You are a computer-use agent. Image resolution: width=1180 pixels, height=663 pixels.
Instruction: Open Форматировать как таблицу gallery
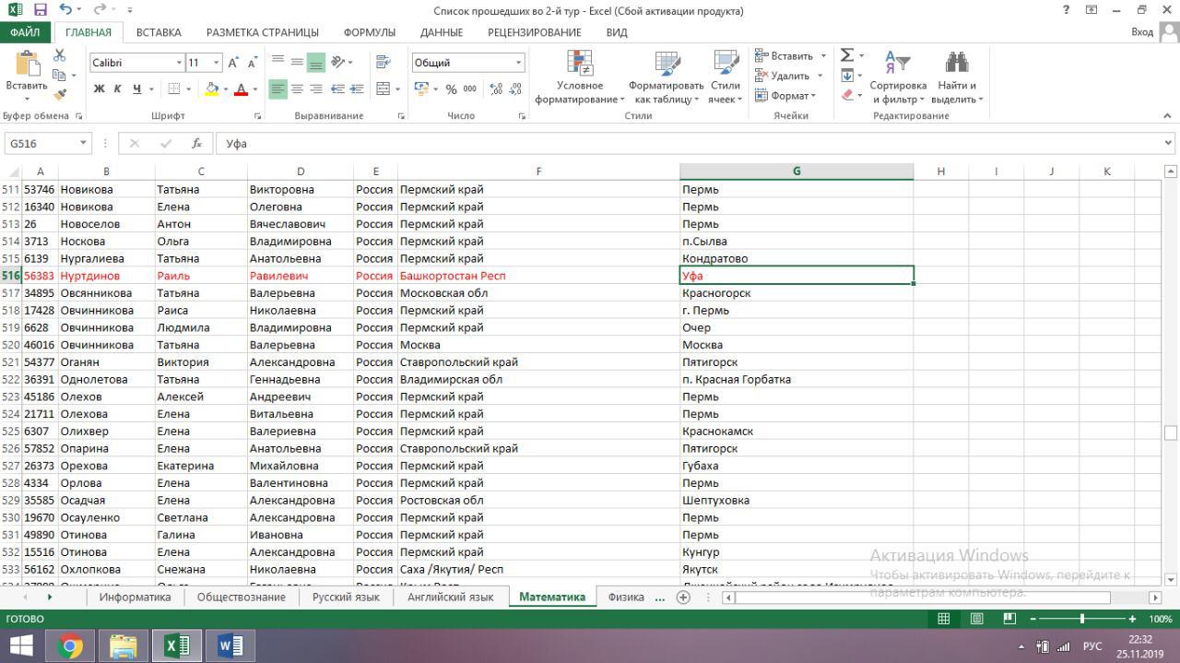tap(667, 77)
